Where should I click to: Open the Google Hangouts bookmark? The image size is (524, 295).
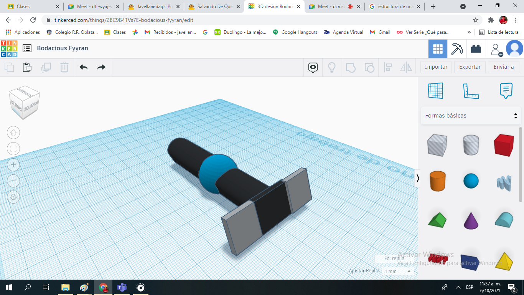(295, 32)
